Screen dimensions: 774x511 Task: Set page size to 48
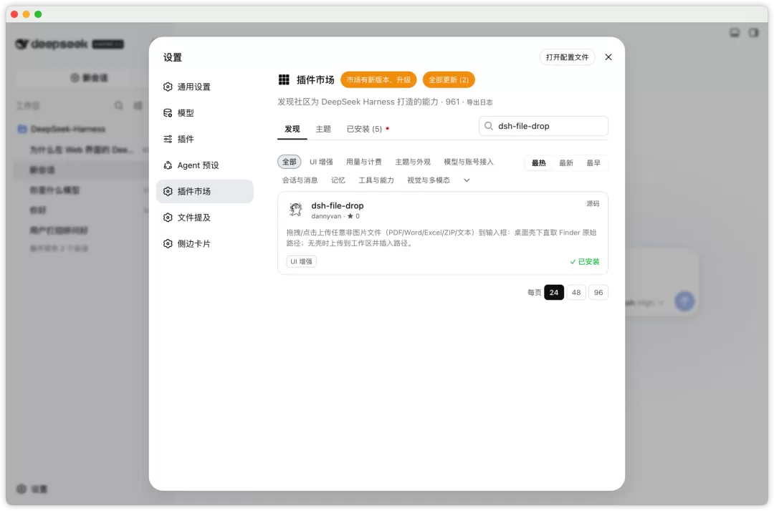(576, 293)
